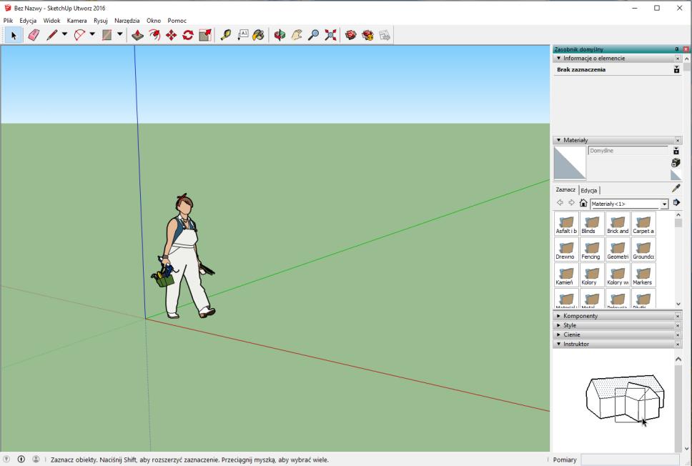
Task: Open Drewno materials folder
Action: click(x=566, y=249)
